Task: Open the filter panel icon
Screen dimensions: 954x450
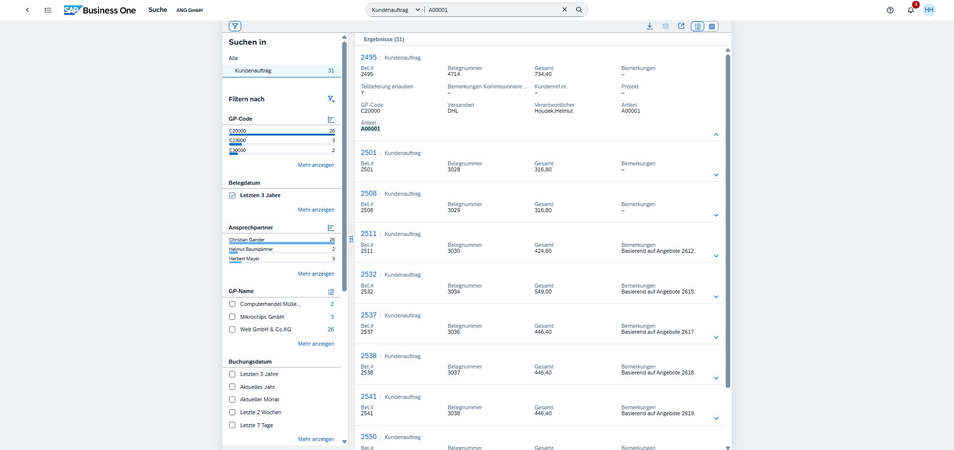Action: 235,26
